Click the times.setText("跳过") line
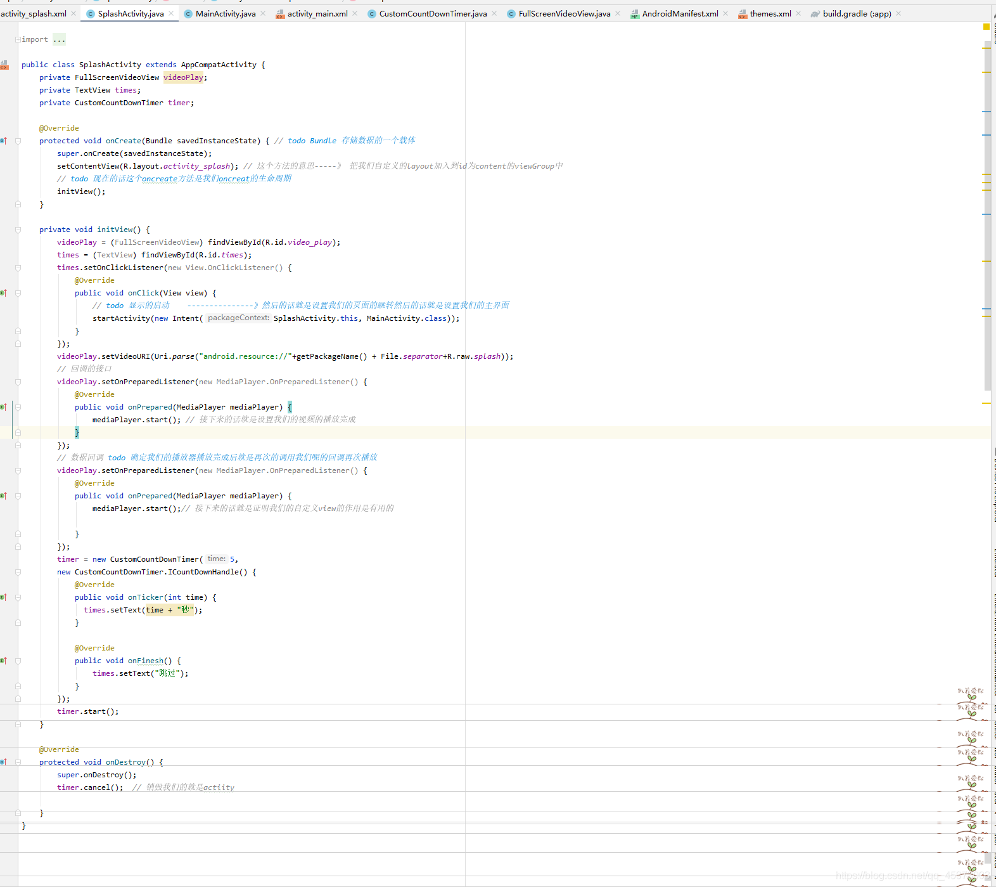Viewport: 996px width, 887px height. tap(140, 673)
